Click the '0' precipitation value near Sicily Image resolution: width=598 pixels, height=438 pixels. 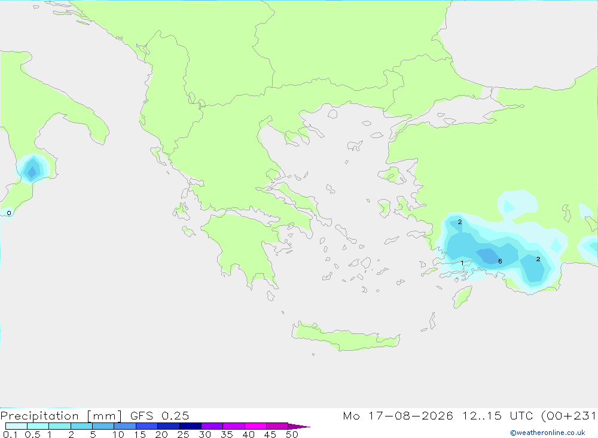pyautogui.click(x=9, y=213)
